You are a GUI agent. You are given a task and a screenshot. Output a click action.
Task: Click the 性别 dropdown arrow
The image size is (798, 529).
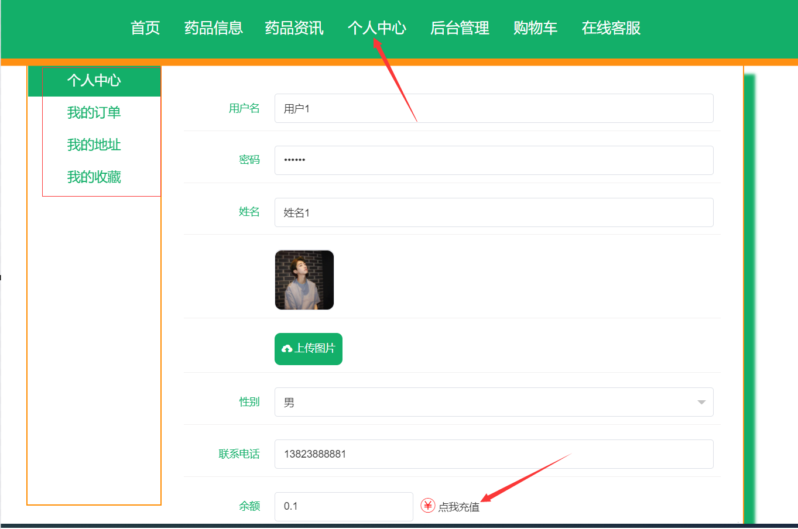[701, 403]
